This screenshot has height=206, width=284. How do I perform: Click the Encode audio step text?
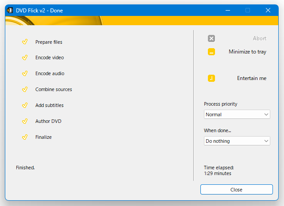[50, 73]
